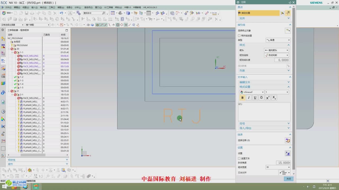Click the 启动 start button

pos(7,13)
